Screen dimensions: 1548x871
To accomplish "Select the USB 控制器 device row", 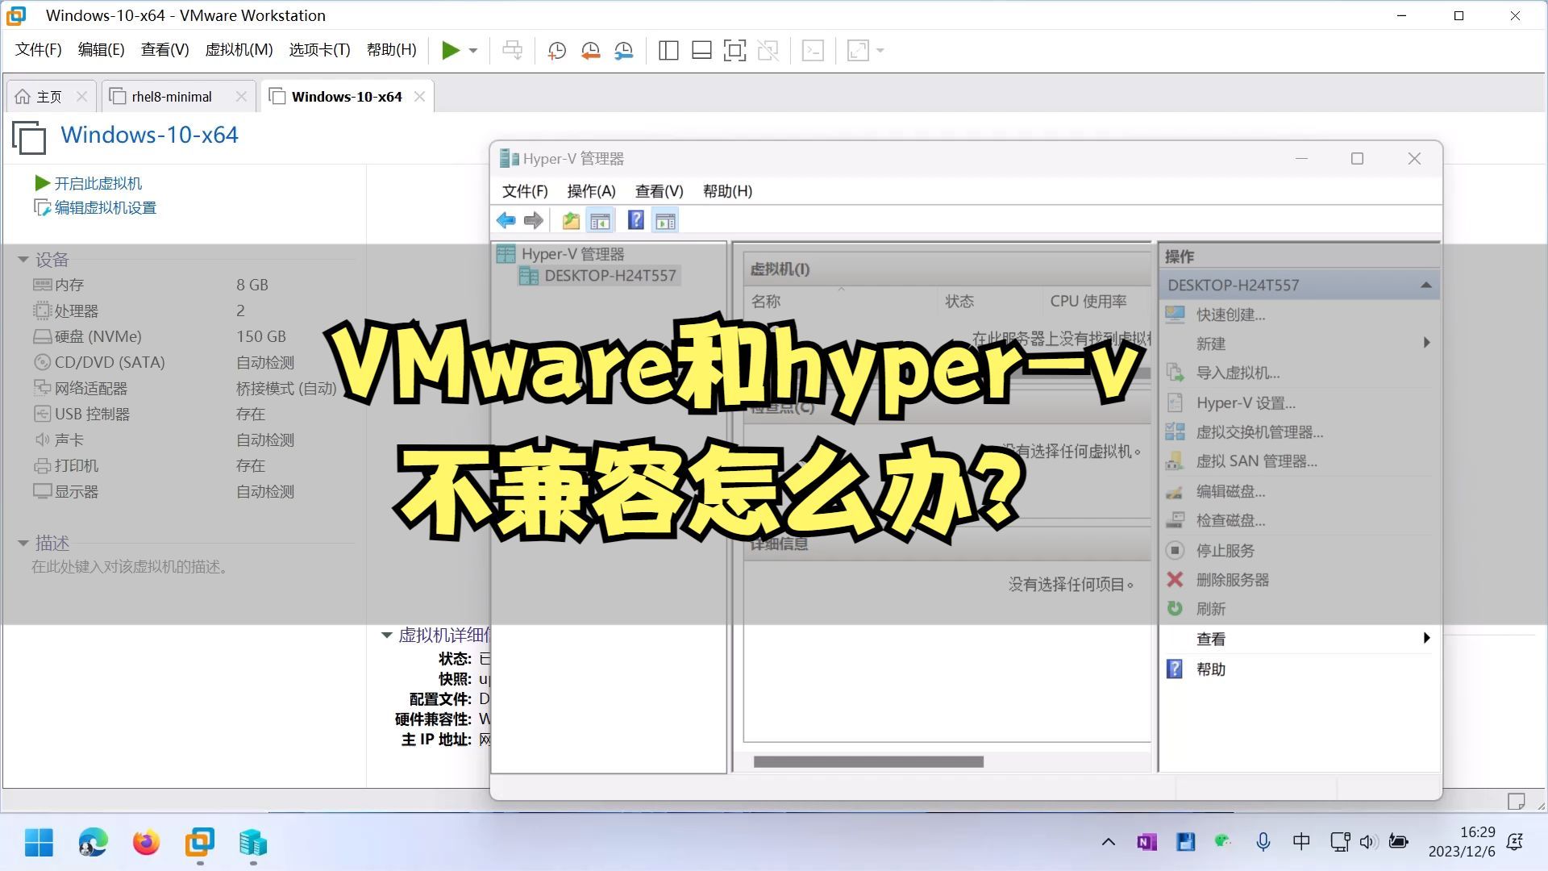I will click(185, 415).
